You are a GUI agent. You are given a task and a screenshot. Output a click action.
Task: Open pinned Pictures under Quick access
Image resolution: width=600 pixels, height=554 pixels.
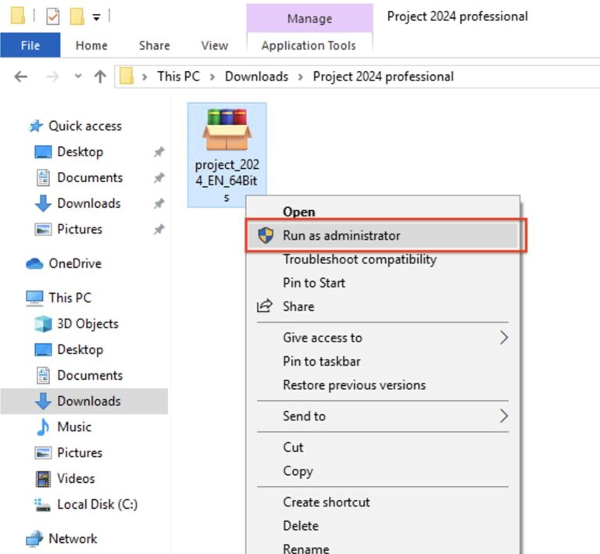pyautogui.click(x=80, y=229)
